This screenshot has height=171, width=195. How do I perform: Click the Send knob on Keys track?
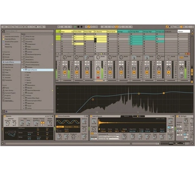click(x=65, y=58)
